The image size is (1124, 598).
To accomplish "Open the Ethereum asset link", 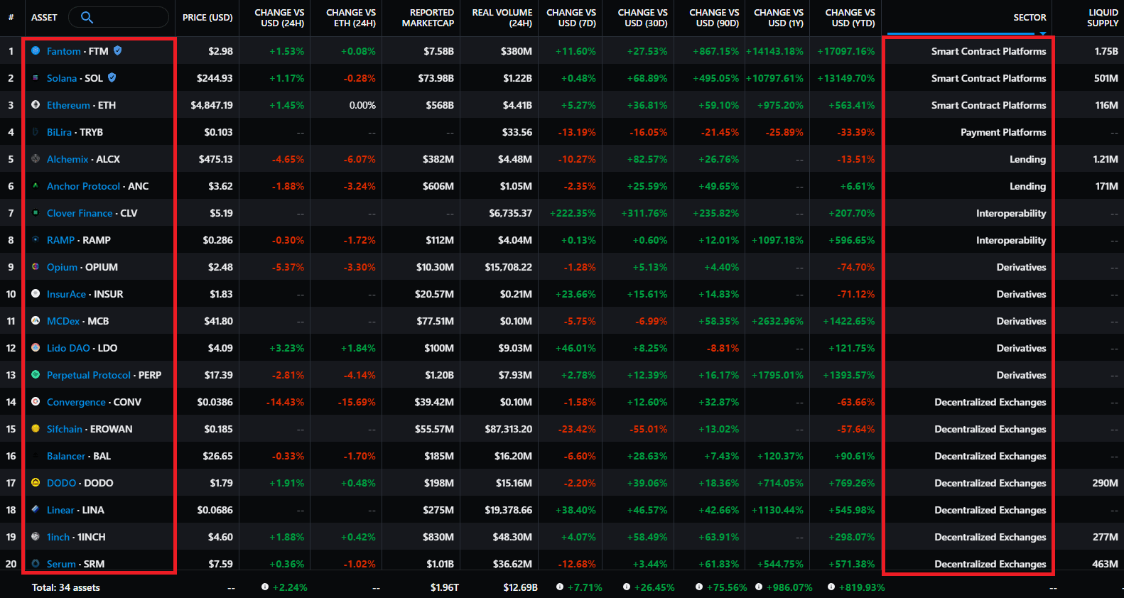I will (x=68, y=105).
